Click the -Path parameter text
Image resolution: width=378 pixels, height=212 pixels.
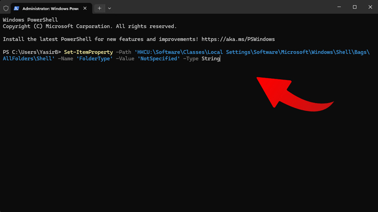123,52
